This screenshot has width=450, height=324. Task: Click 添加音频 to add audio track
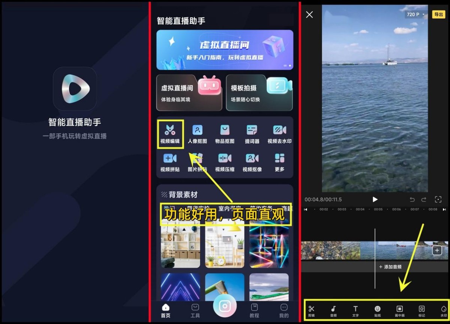[390, 267]
